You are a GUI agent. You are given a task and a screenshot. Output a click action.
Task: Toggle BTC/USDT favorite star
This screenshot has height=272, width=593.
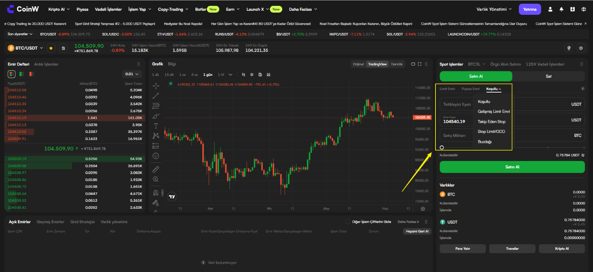pyautogui.click(x=51, y=48)
